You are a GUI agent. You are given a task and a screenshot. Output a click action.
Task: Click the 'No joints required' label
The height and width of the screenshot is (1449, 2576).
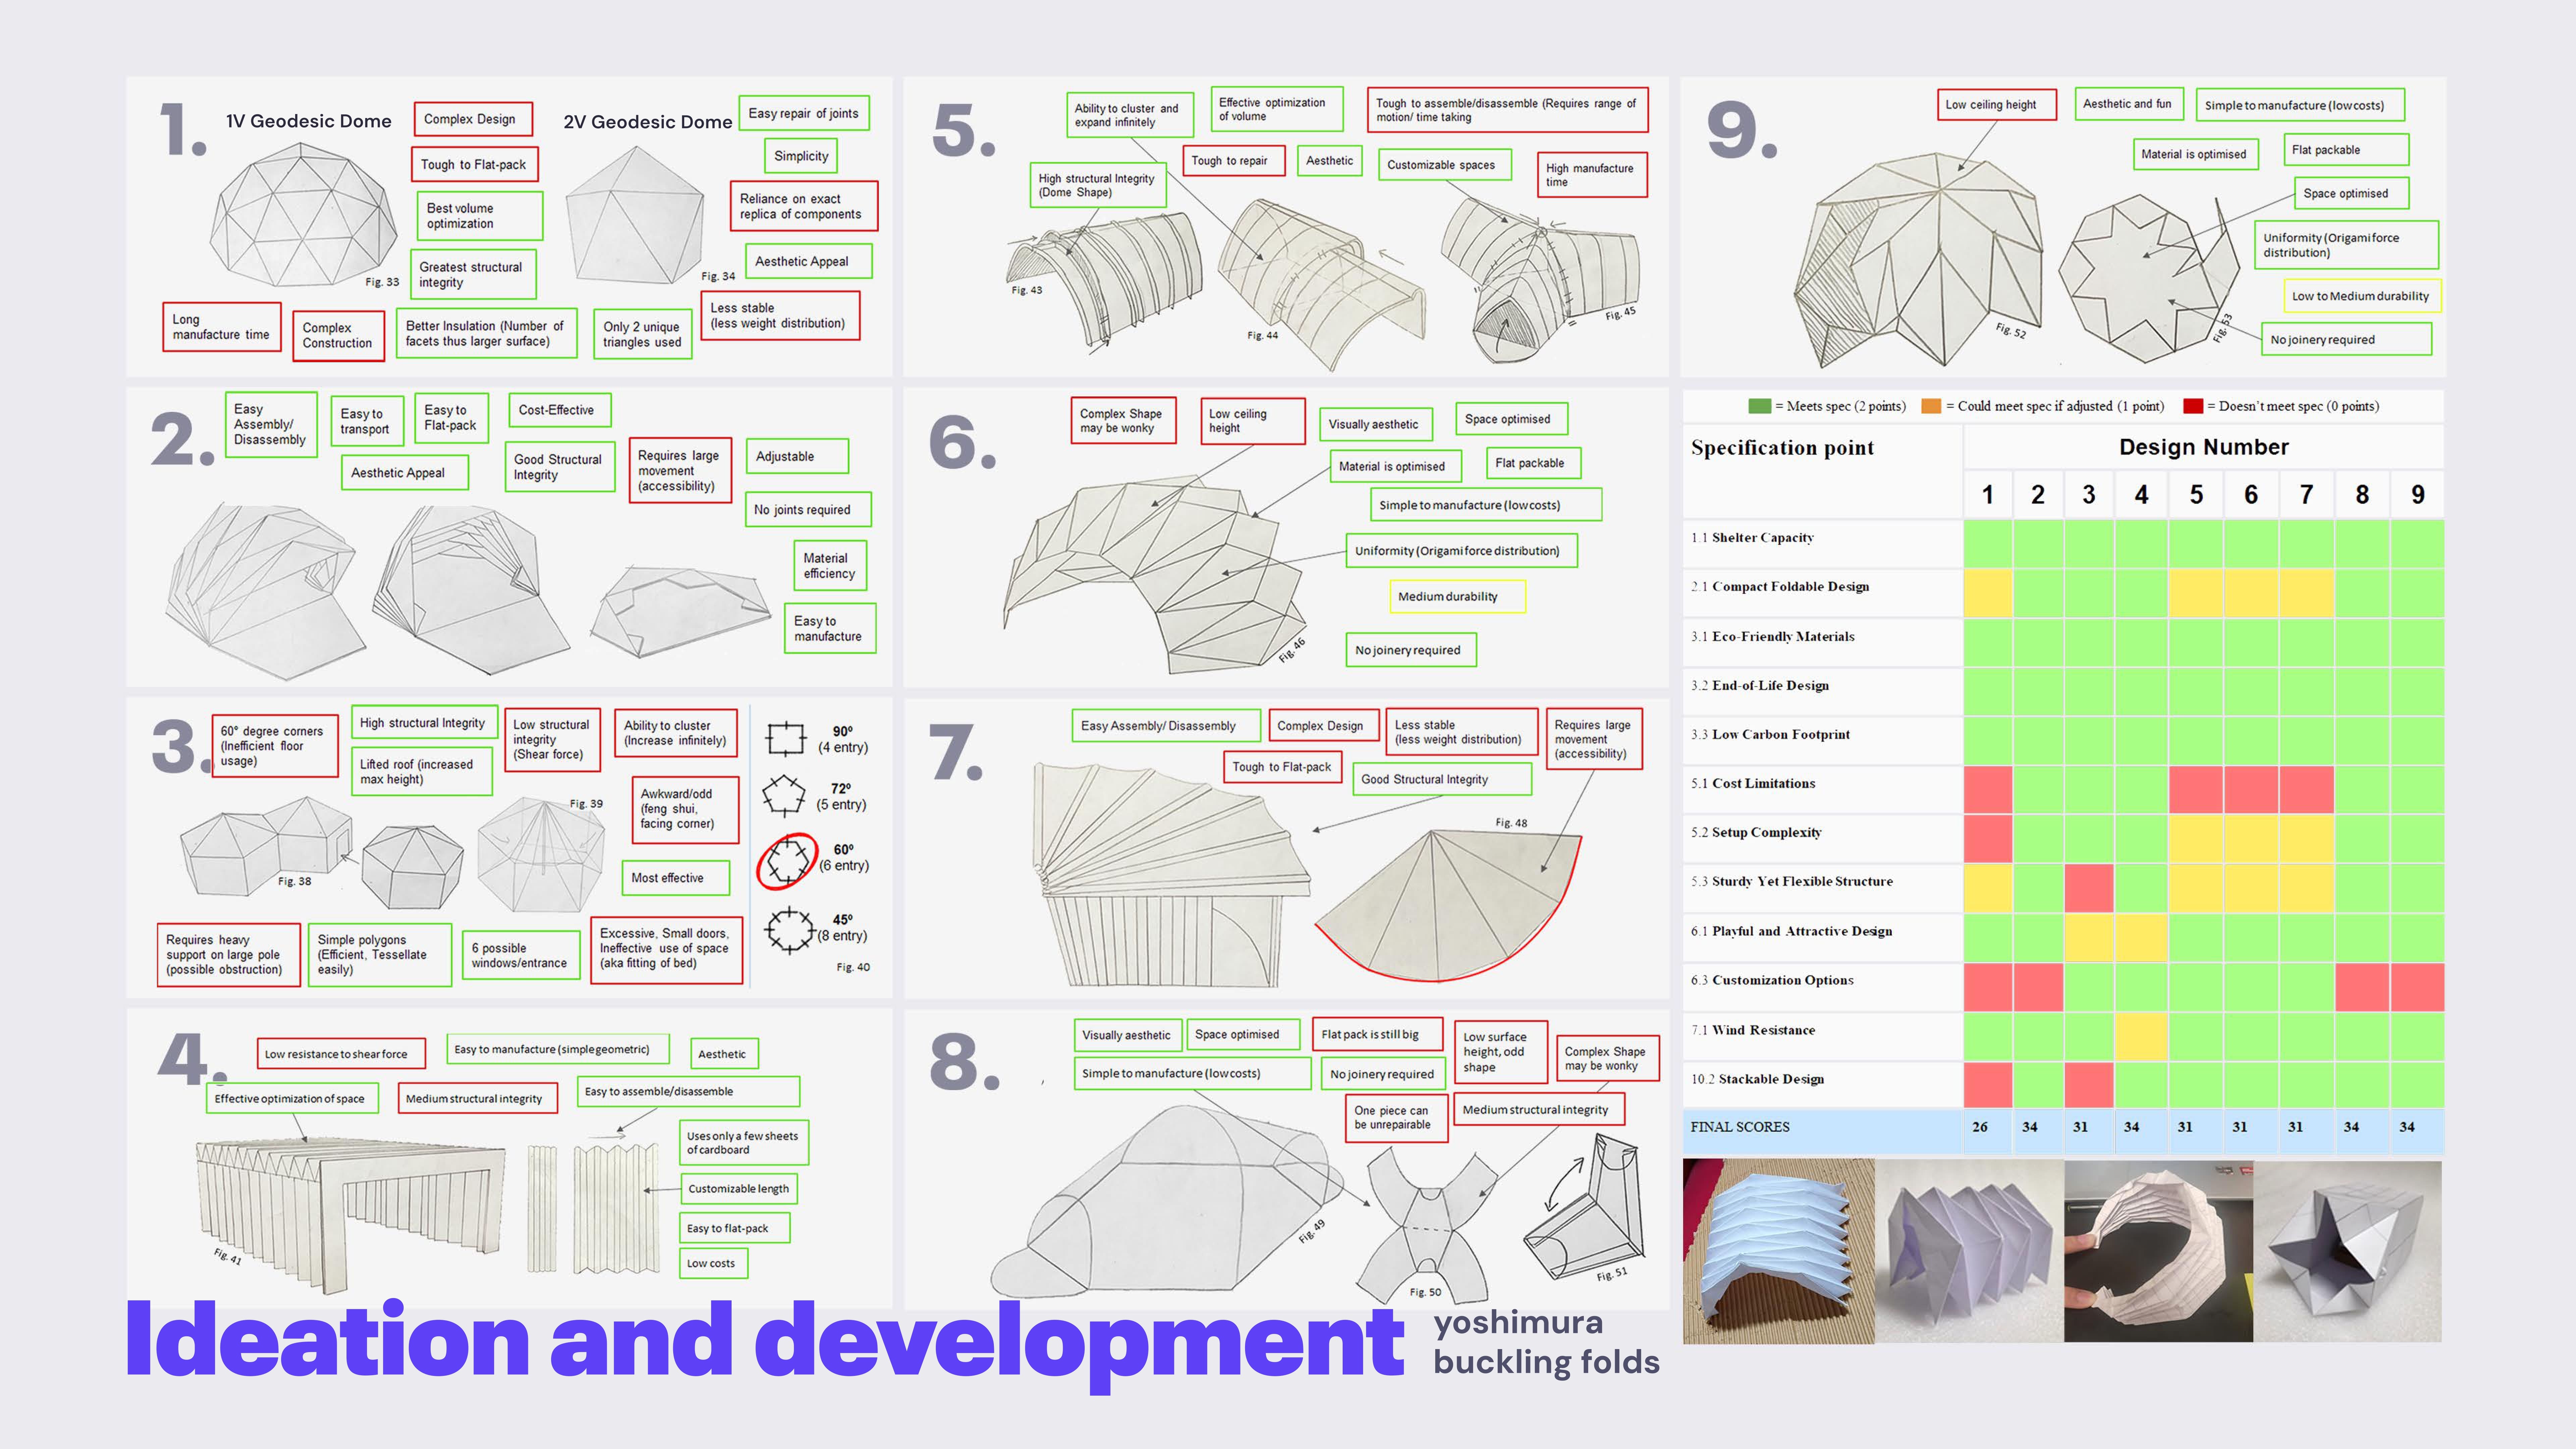click(808, 509)
